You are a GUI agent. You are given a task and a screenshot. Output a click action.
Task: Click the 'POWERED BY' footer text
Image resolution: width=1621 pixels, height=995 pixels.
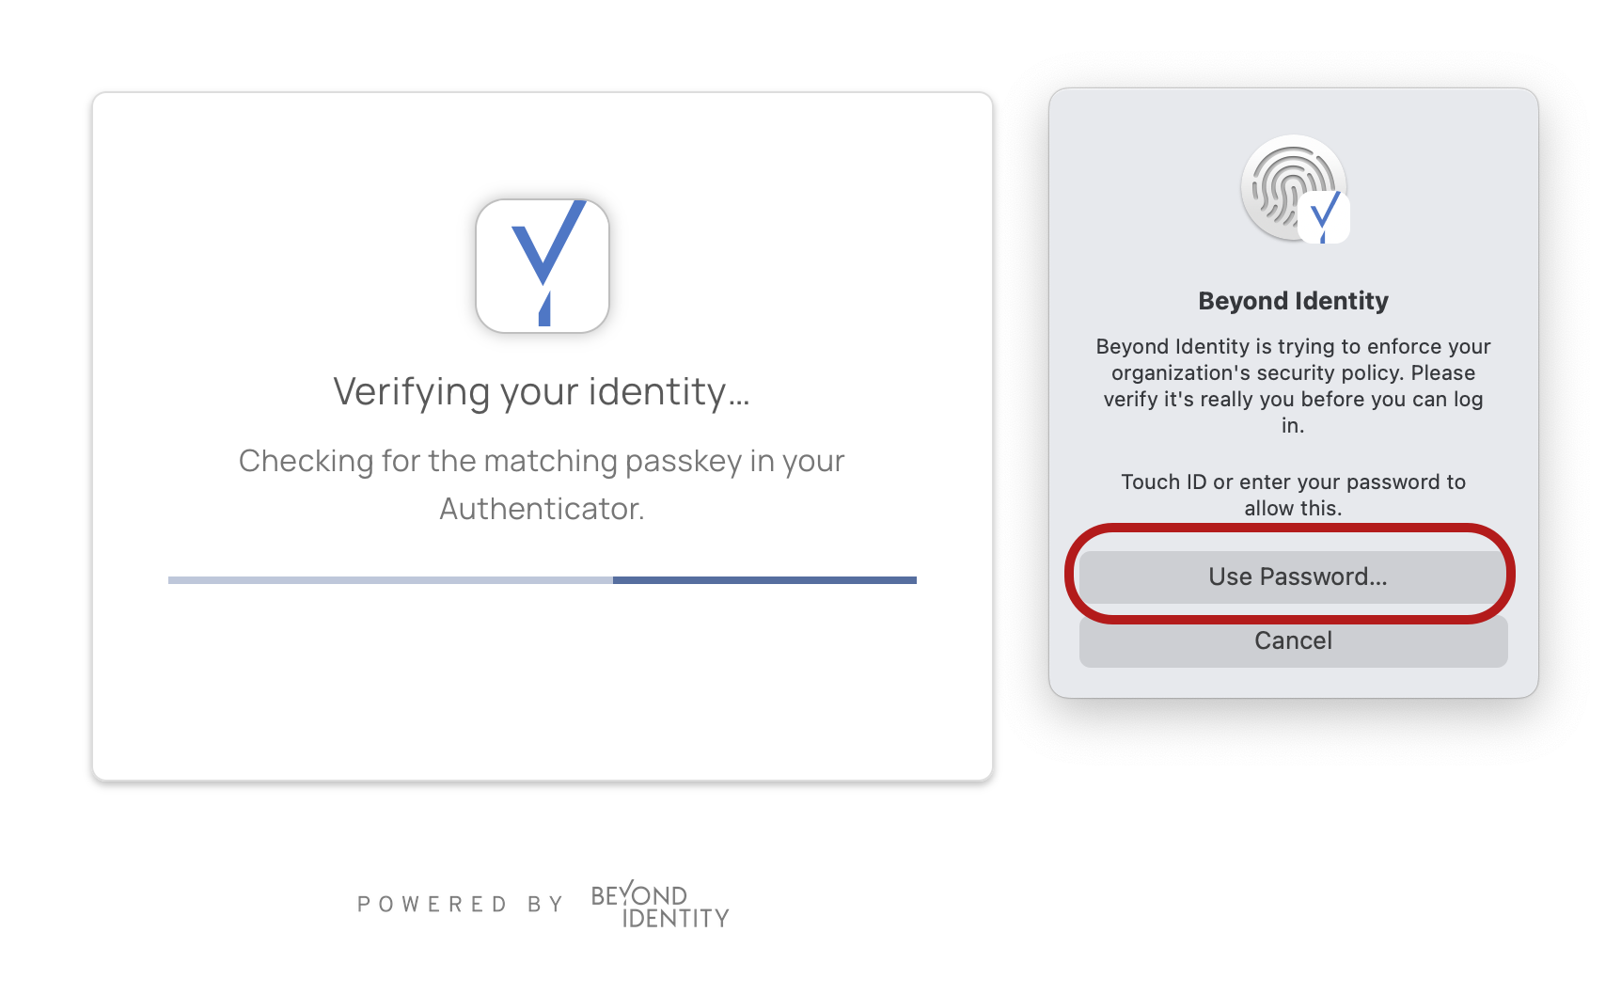(460, 905)
